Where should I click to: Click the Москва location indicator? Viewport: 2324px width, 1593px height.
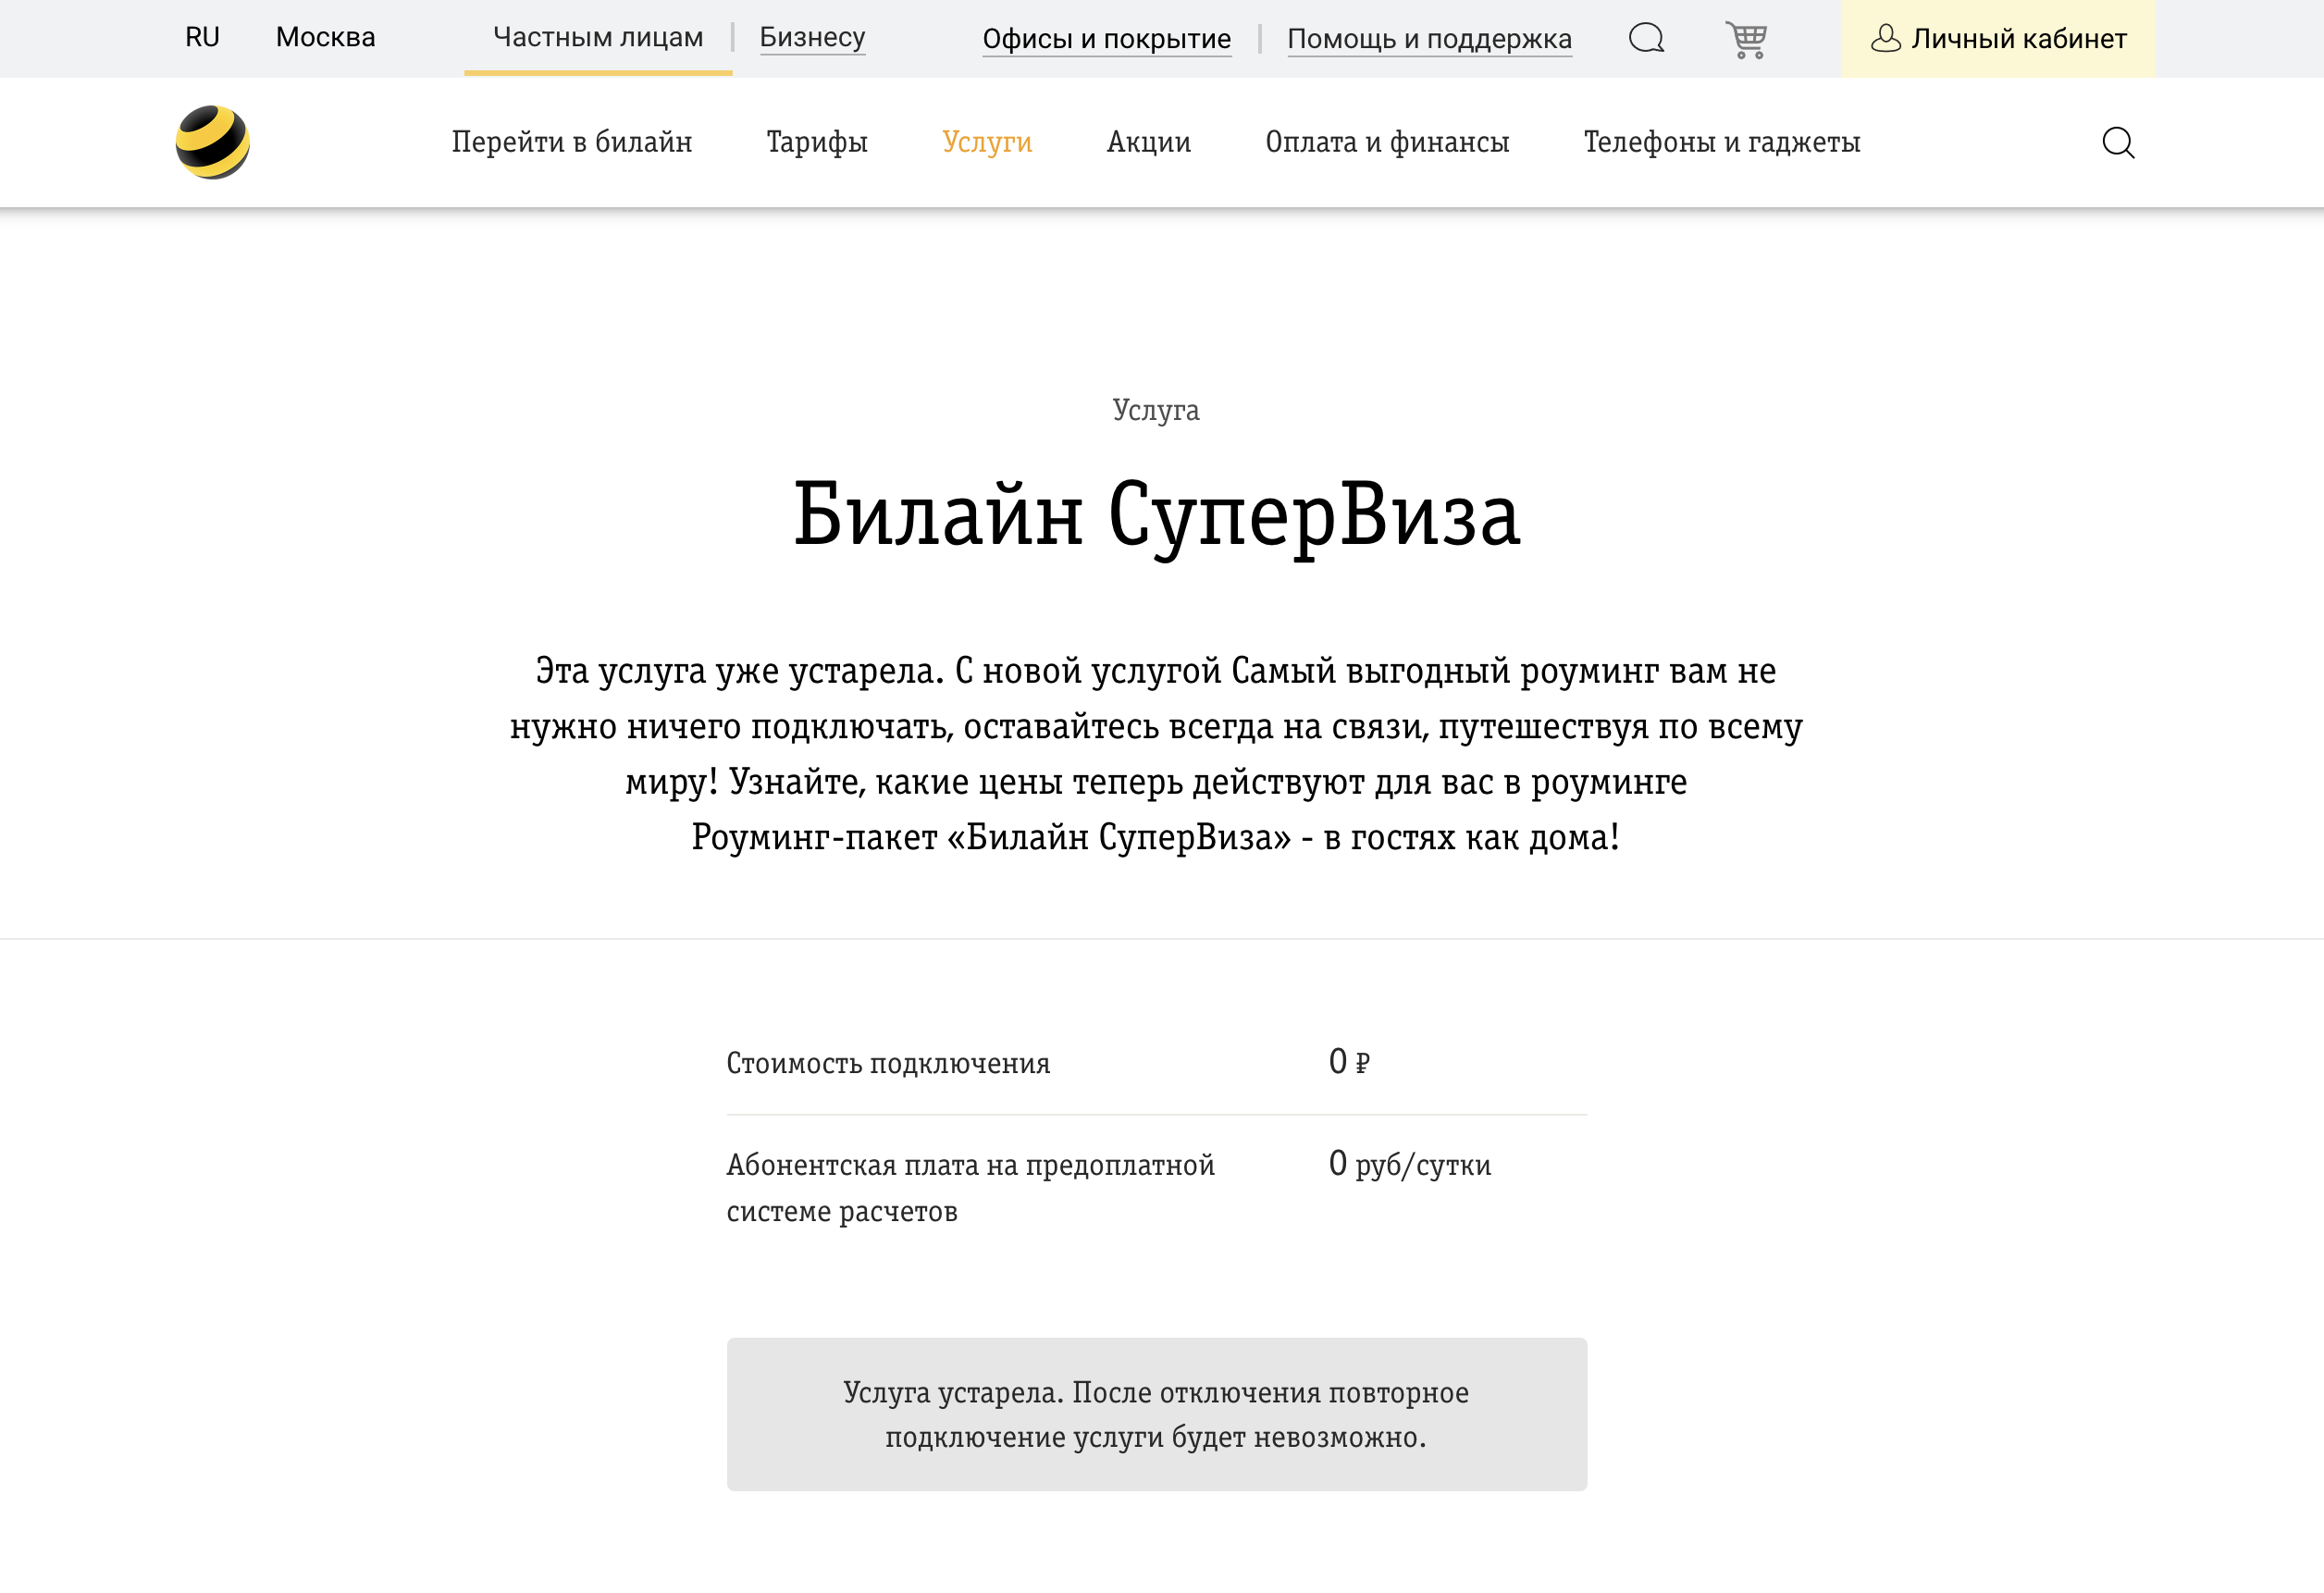tap(327, 37)
